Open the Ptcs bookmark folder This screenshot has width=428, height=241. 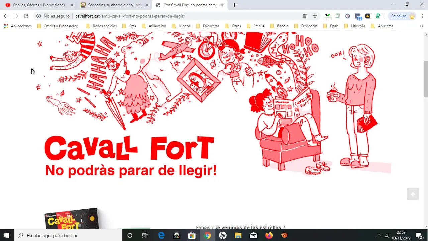pos(129,26)
